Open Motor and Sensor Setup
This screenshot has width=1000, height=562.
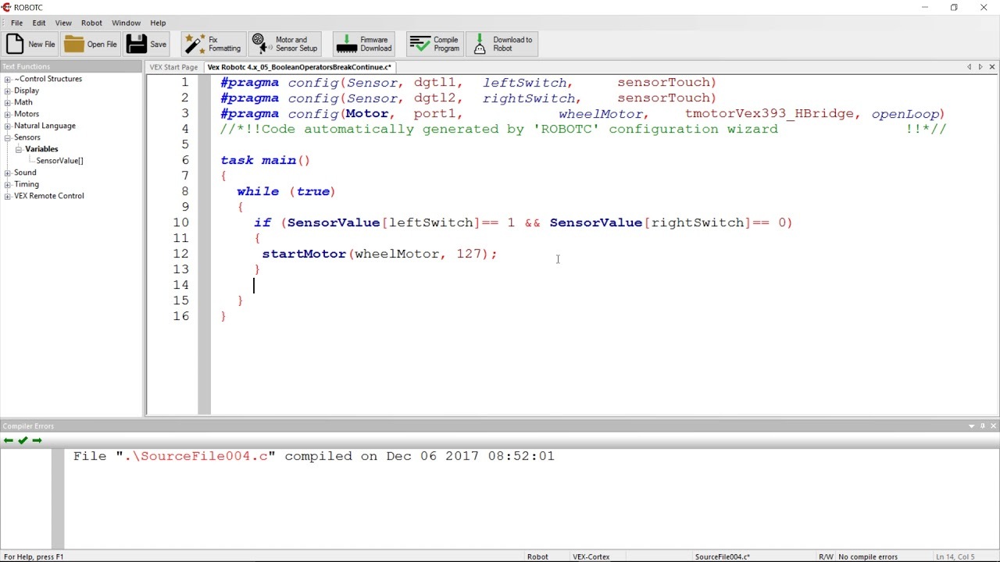tap(285, 44)
